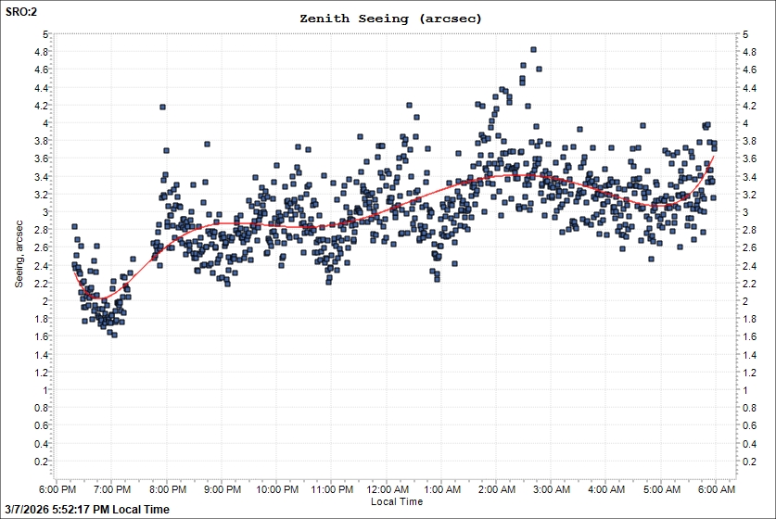Click the "3" label on the left y-axis

pyautogui.click(x=44, y=212)
